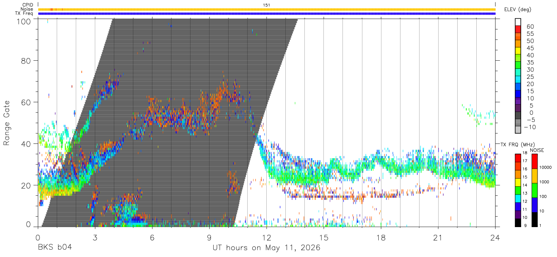Click the '15' tick label on the UT hours axis

click(x=324, y=238)
